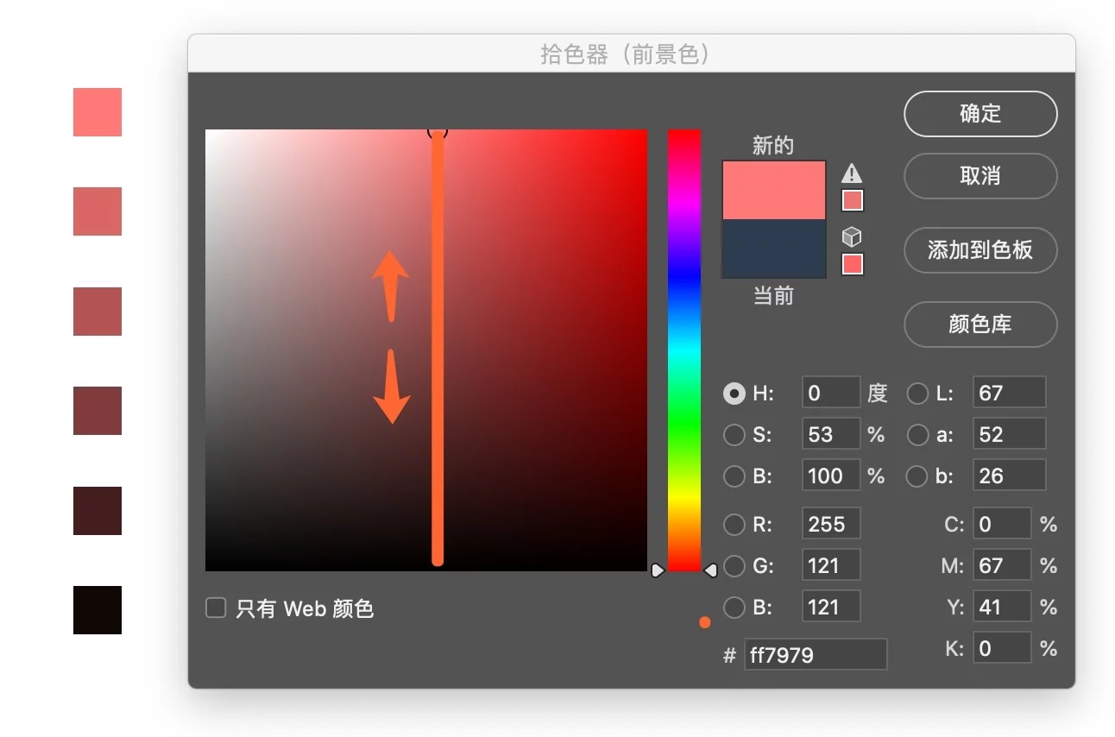
Task: Click 添加到色板 button
Action: [x=980, y=250]
